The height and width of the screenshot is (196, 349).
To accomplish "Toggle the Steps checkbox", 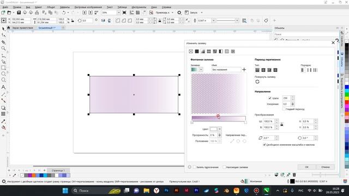I will tap(270, 98).
